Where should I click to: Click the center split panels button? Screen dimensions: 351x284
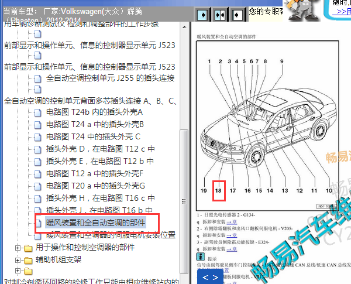click(x=220, y=15)
